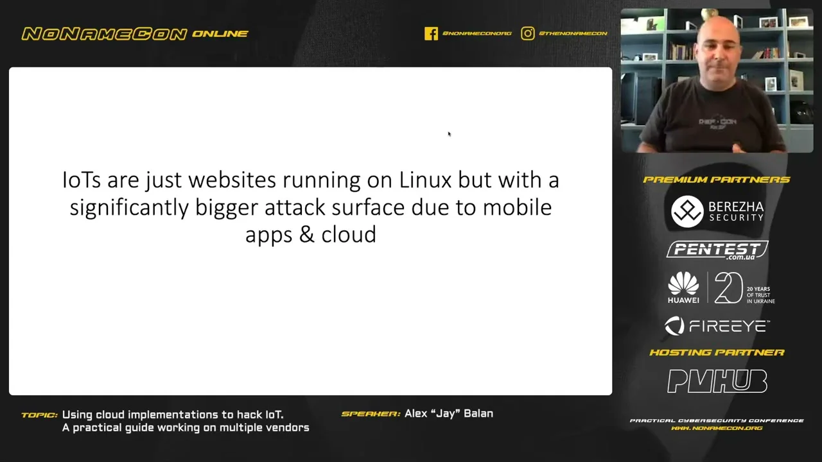Click the 20 Years of Trust badge

click(744, 287)
